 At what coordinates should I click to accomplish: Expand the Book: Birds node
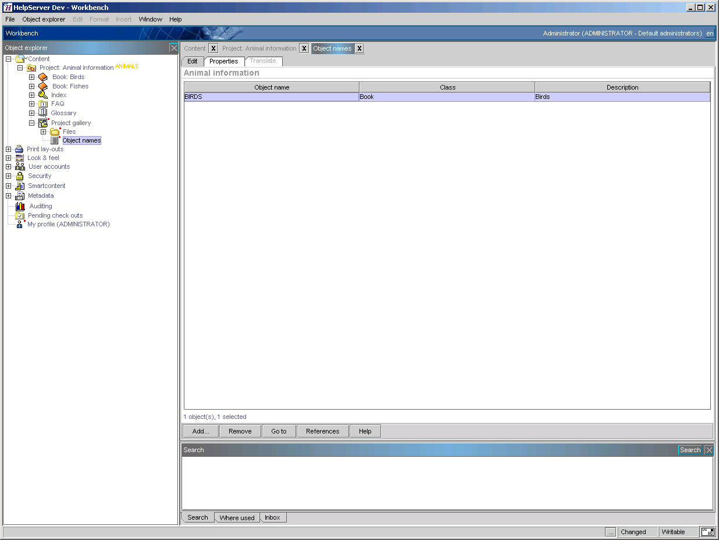point(32,77)
